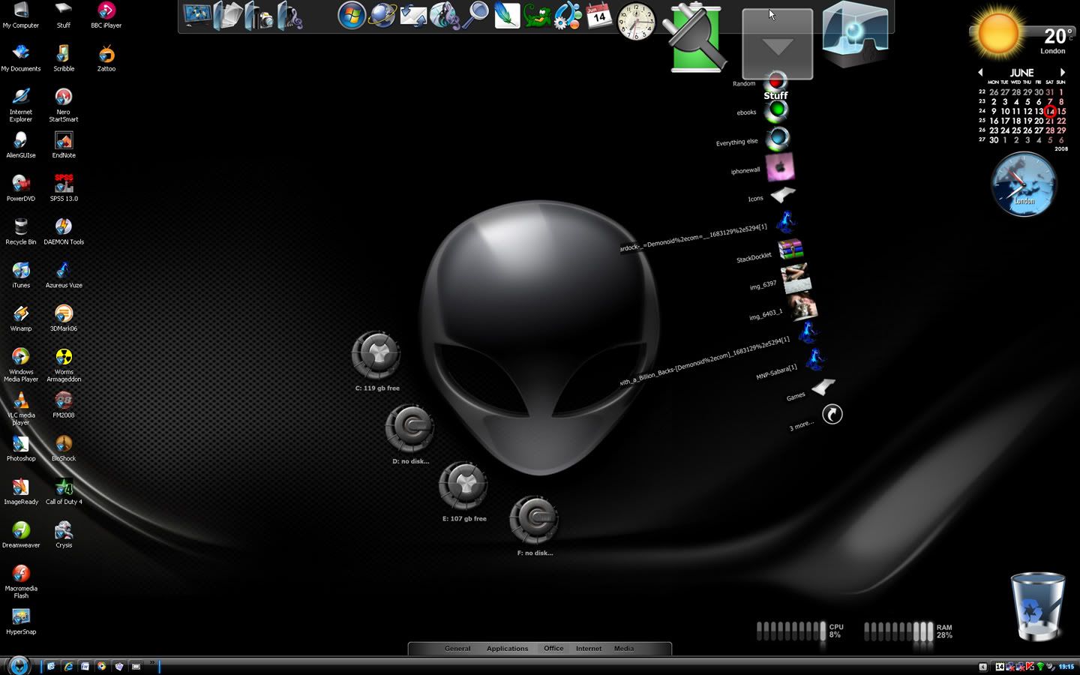Go to next month in calendar
1080x675 pixels.
(x=1062, y=73)
